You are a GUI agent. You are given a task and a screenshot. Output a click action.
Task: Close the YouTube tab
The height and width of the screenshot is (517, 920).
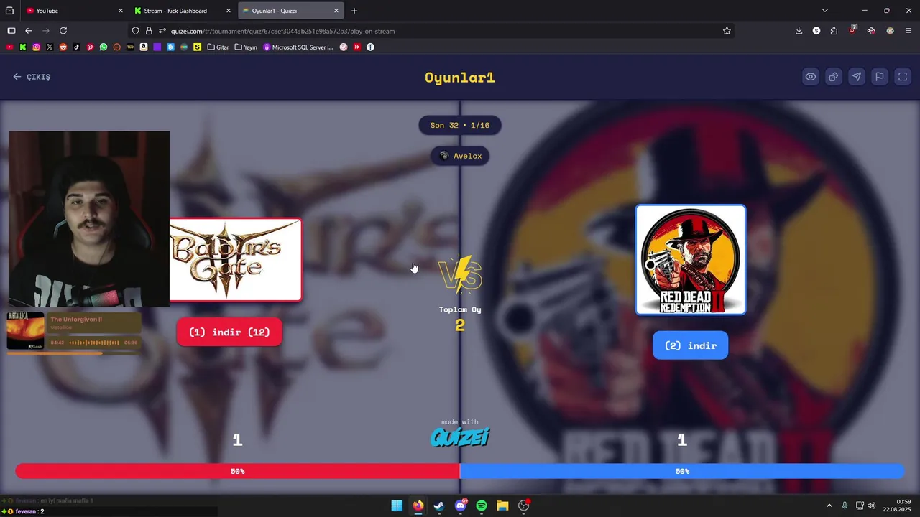(121, 11)
